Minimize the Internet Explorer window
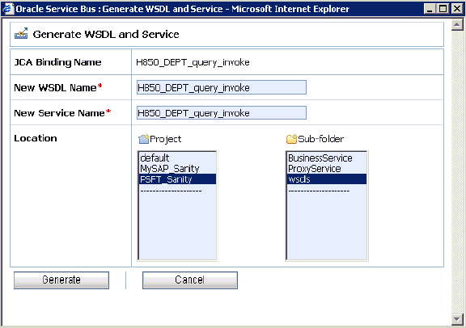466x328 pixels. [x=430, y=9]
